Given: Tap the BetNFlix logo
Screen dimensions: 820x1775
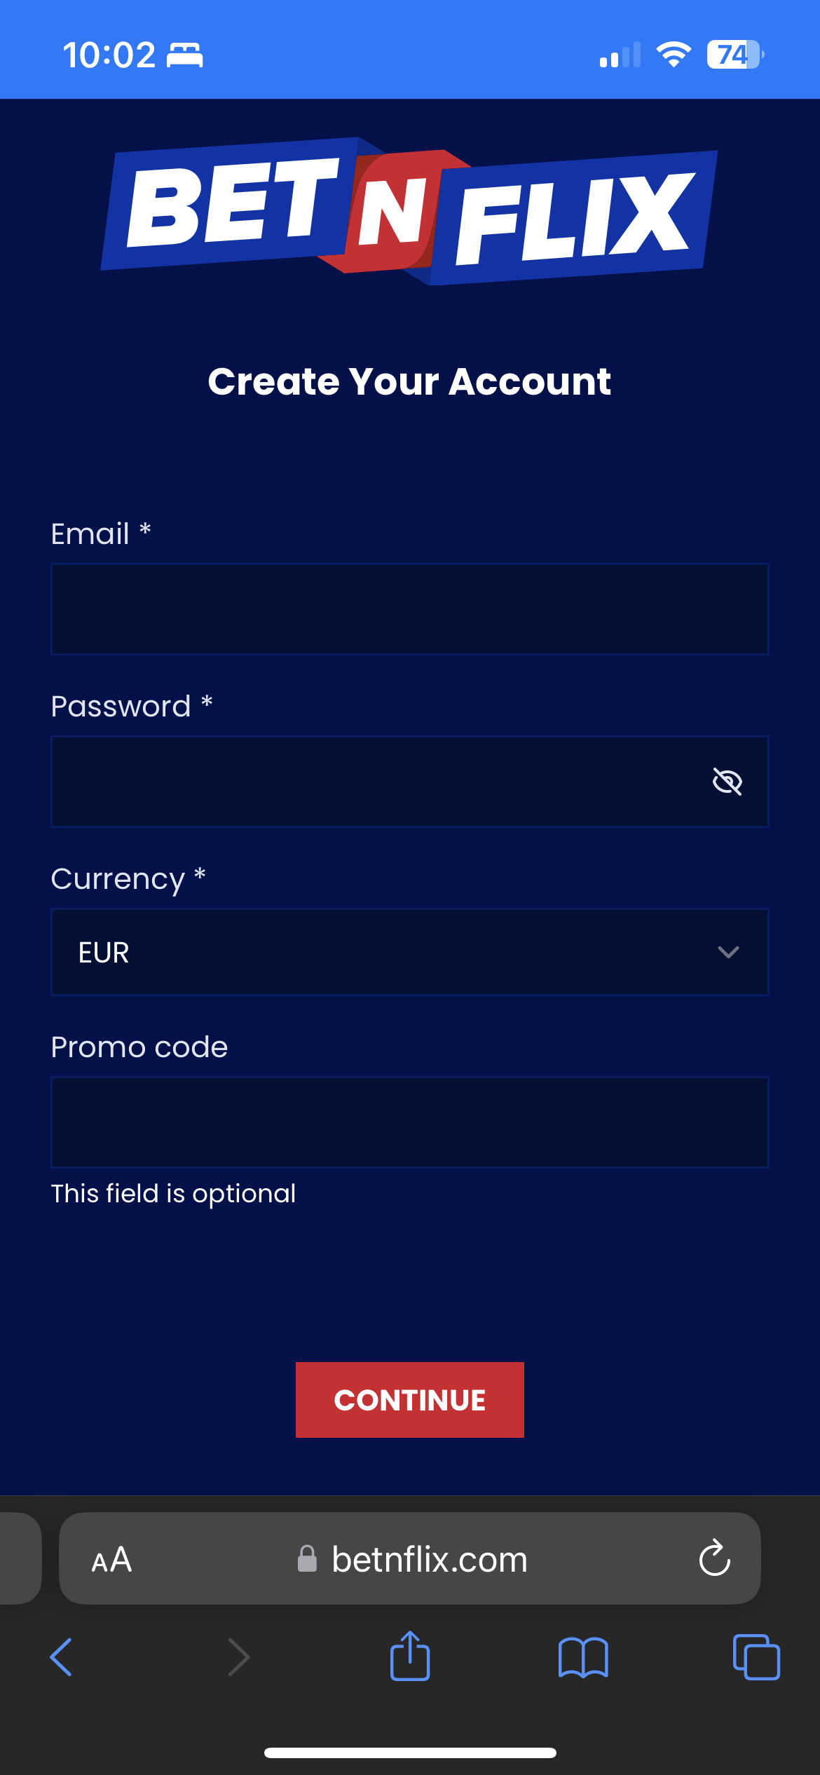Looking at the screenshot, I should (x=410, y=211).
